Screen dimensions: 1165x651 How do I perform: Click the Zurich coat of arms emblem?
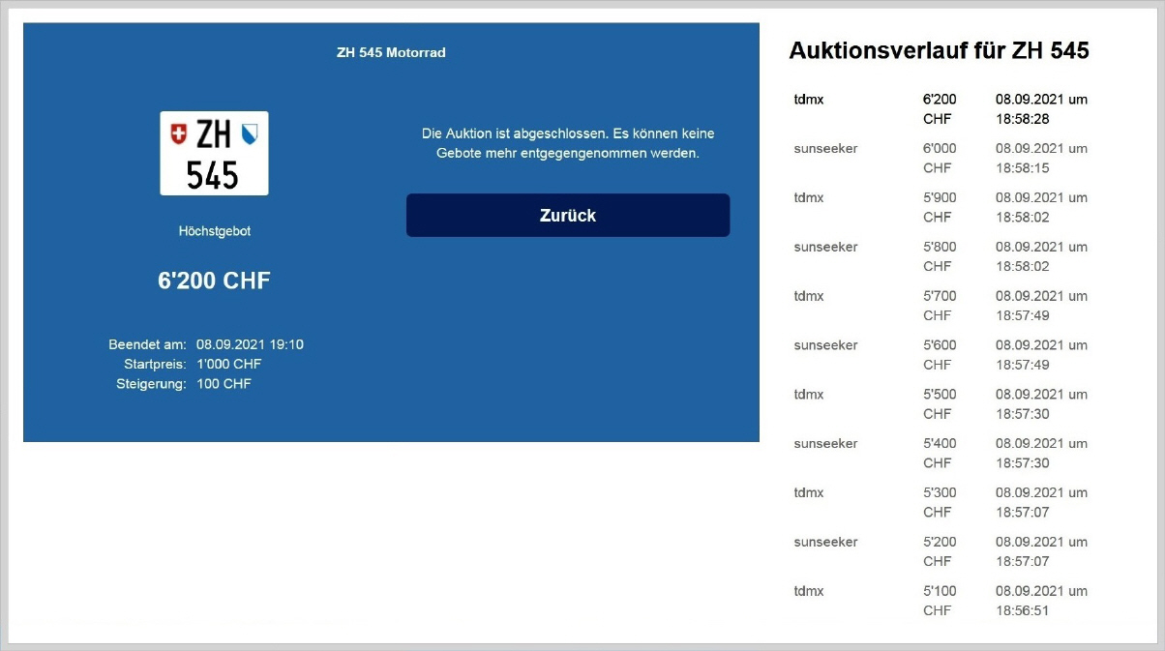click(251, 133)
